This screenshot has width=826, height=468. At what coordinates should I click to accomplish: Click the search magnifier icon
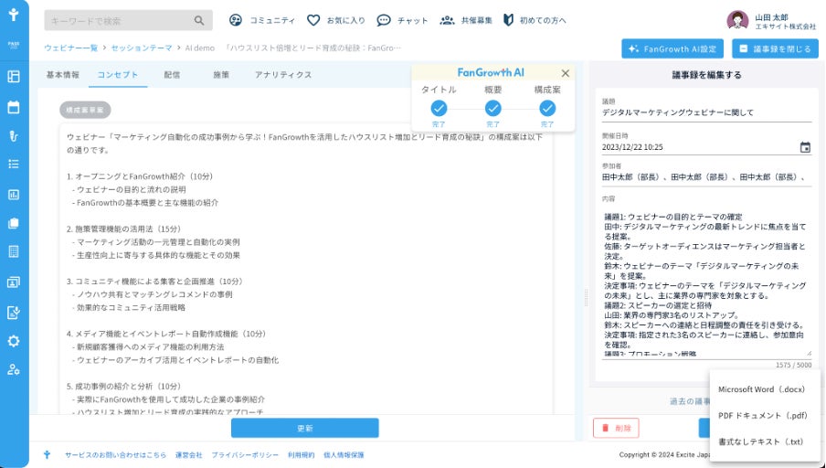click(x=198, y=20)
